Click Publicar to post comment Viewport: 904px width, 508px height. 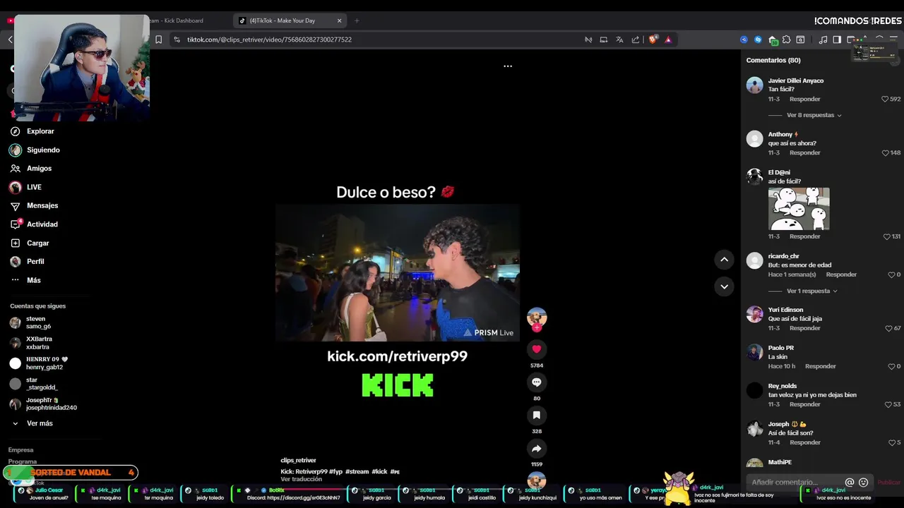(x=888, y=483)
